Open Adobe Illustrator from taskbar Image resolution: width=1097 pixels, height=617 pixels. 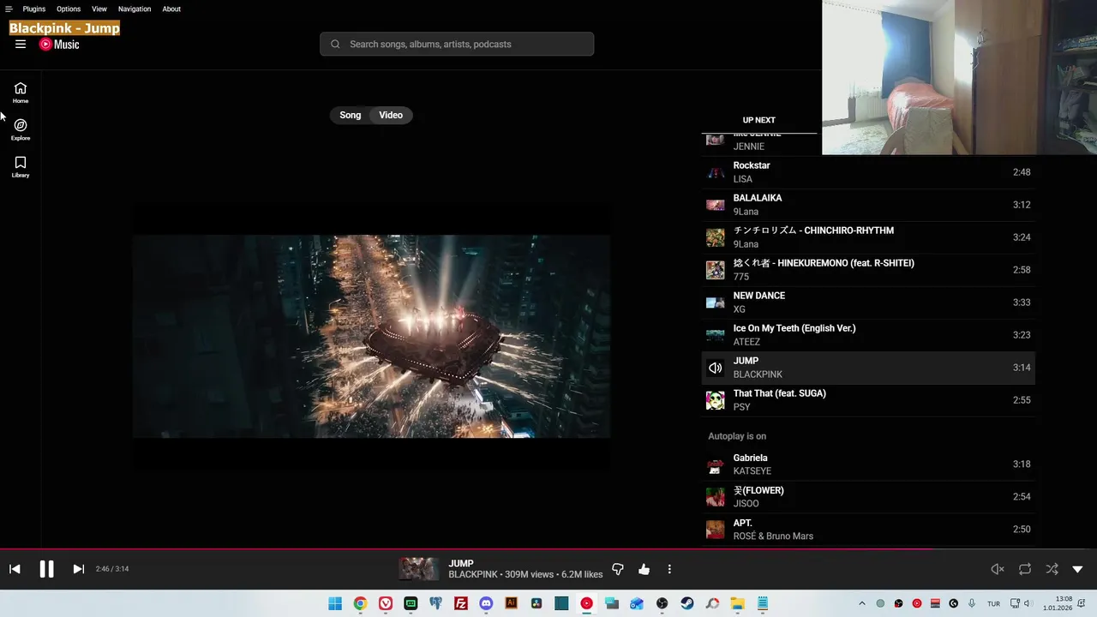coord(512,603)
